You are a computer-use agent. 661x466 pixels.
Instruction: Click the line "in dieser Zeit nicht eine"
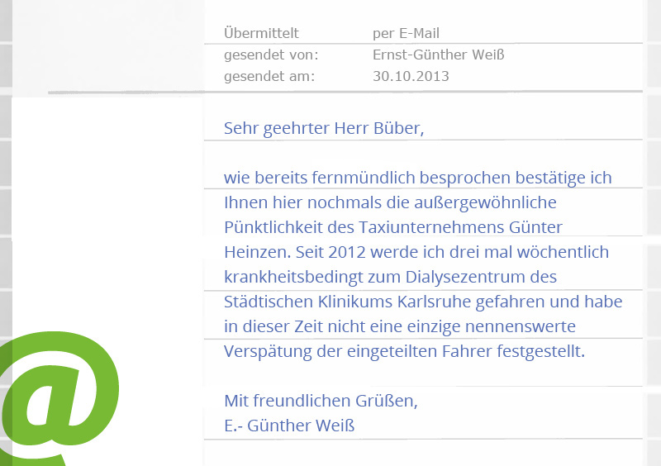point(399,326)
